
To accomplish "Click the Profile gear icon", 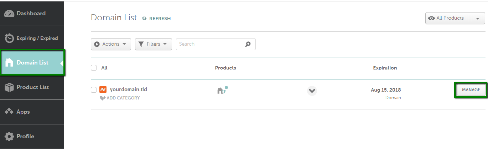I will point(9,136).
